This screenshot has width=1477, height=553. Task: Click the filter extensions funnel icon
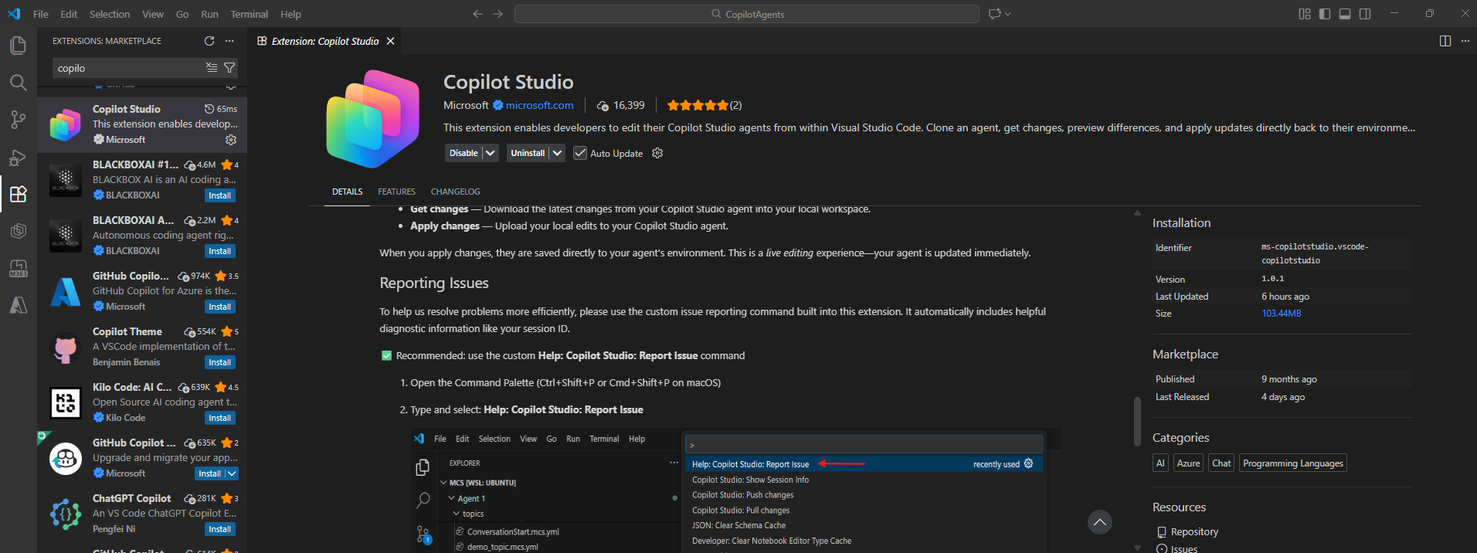[229, 68]
